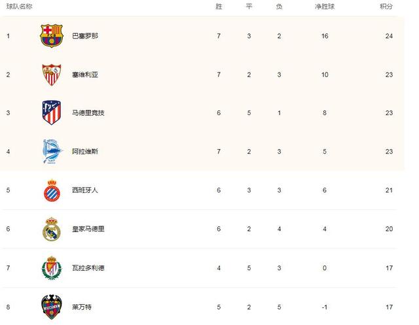Click the 负 column header
Screen dimensions: 419x325
click(x=280, y=7)
